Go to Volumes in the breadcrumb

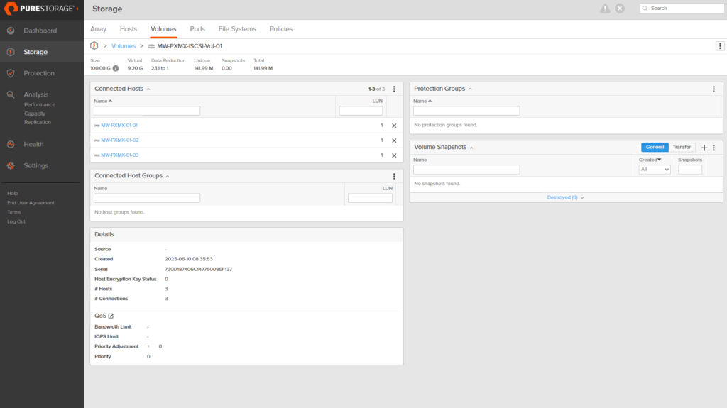click(x=124, y=46)
